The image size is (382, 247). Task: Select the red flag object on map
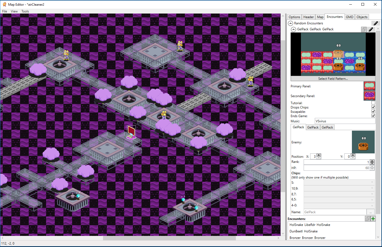pos(131,132)
